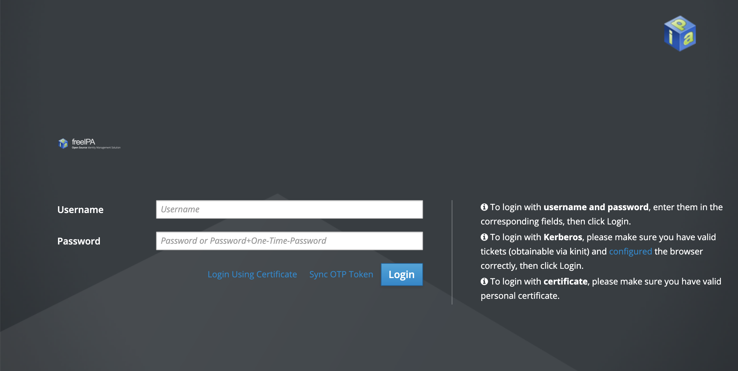Click the 'Open Source Identity Management Solution' tagline
Screen dimensions: 738x371
pyautogui.click(x=97, y=147)
